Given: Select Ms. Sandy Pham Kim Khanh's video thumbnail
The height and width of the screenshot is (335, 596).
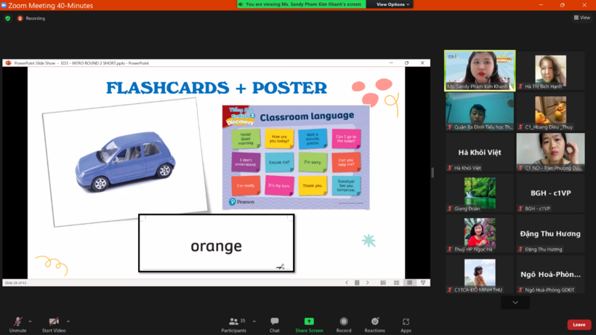Looking at the screenshot, I should [x=480, y=70].
